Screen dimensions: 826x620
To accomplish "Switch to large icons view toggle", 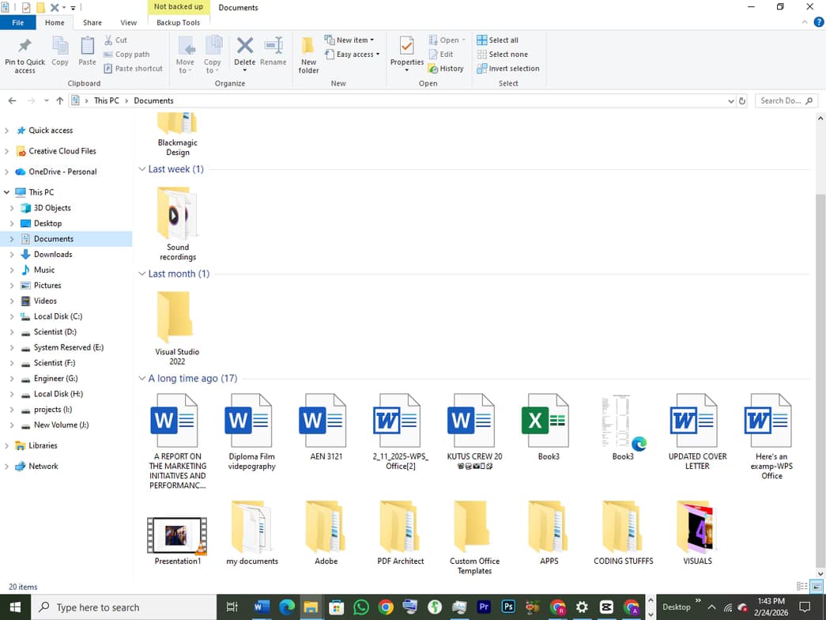I will (815, 587).
